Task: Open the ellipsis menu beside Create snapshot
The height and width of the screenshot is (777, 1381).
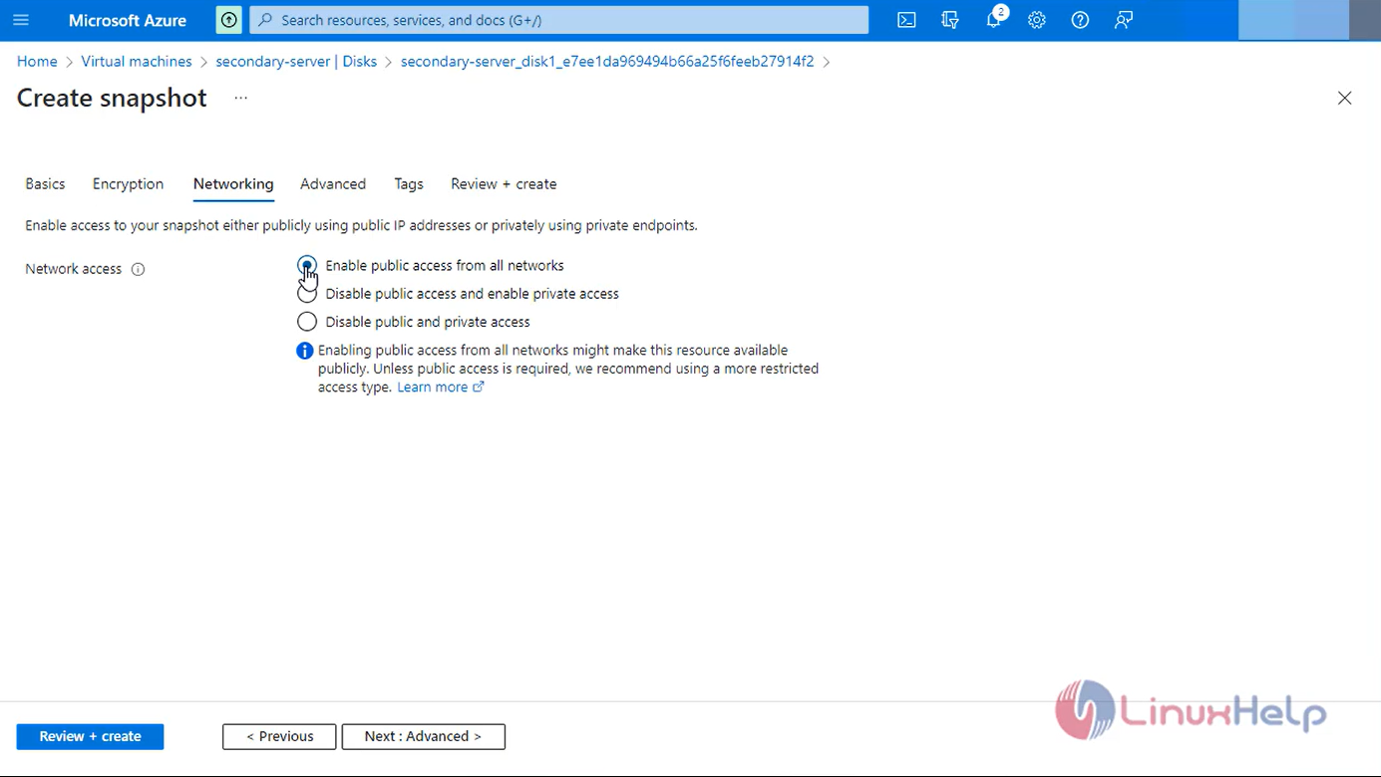Action: coord(241,98)
